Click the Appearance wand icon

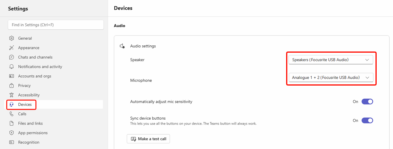click(12, 48)
